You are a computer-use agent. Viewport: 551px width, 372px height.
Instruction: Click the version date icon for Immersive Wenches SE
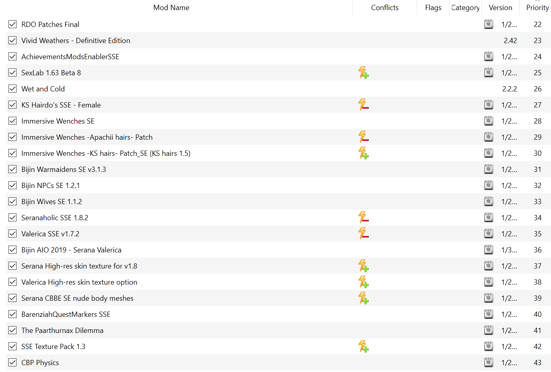[489, 121]
